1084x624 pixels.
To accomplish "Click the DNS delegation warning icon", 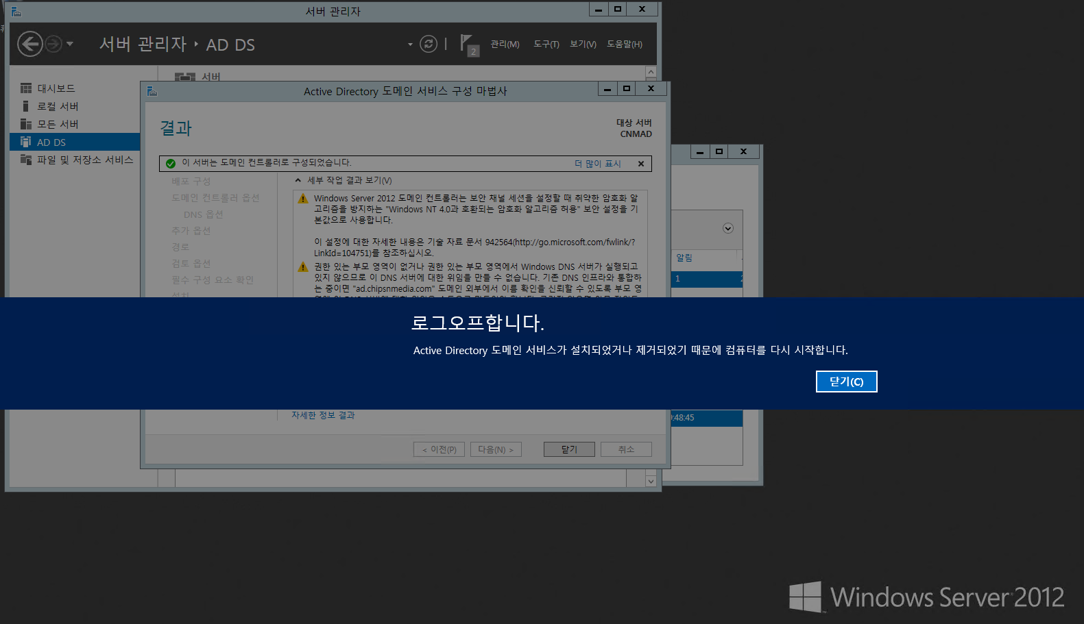I will point(303,267).
